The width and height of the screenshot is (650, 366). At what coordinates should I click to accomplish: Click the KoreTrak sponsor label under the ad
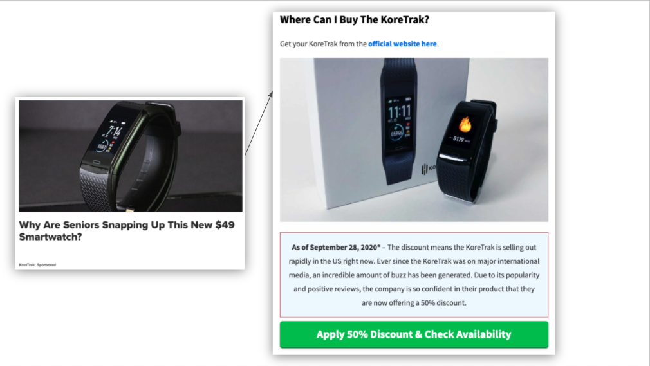(26, 265)
